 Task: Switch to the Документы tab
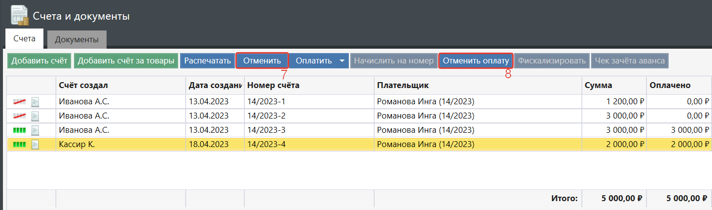point(76,39)
